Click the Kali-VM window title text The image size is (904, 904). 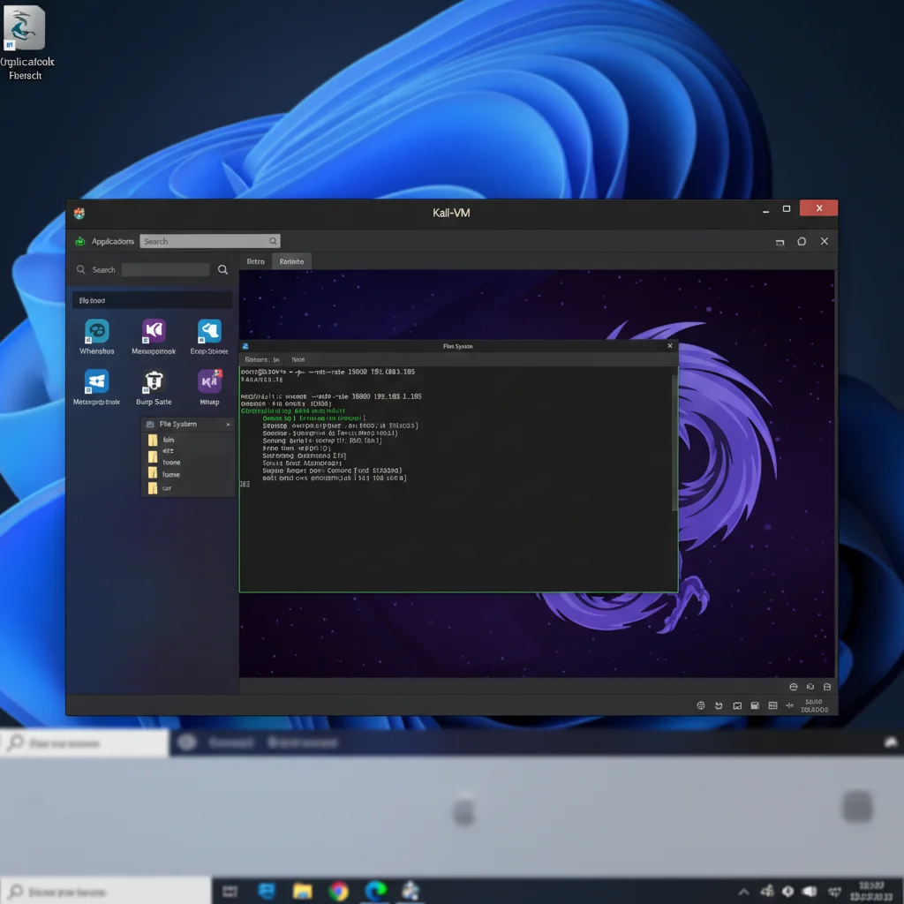[x=451, y=213]
